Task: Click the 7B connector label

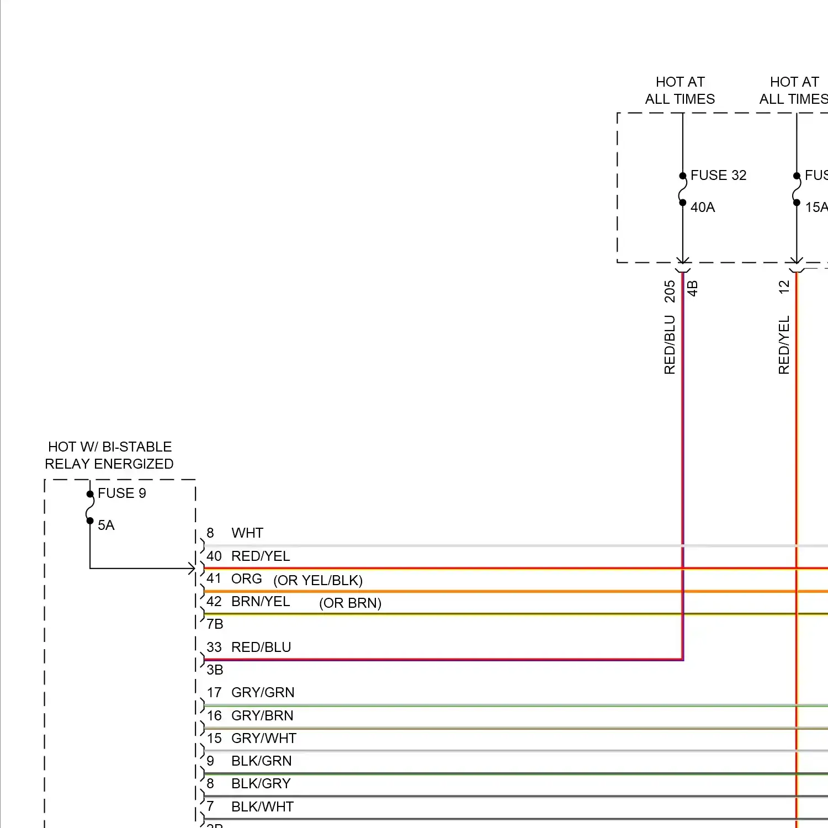Action: pos(215,624)
